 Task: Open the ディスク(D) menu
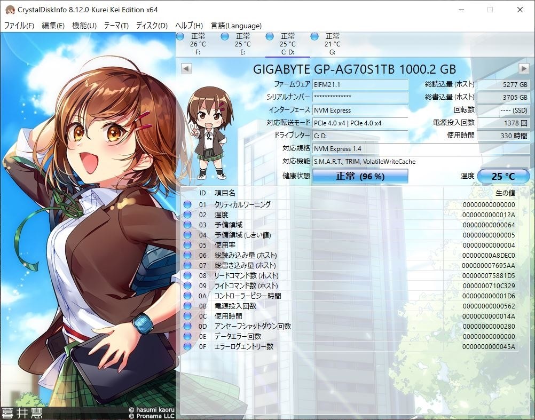(x=152, y=26)
